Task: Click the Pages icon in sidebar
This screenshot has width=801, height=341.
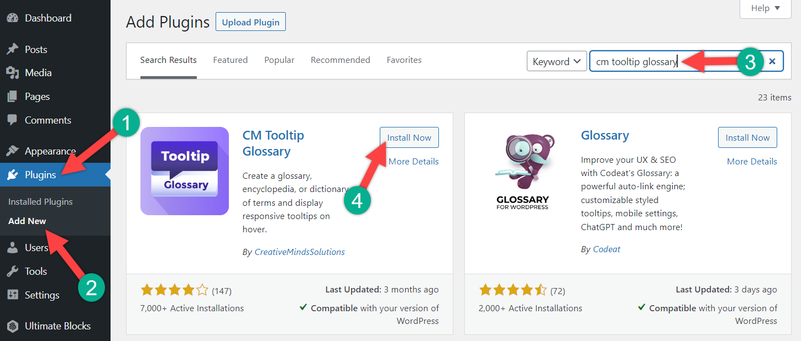Action: (13, 97)
